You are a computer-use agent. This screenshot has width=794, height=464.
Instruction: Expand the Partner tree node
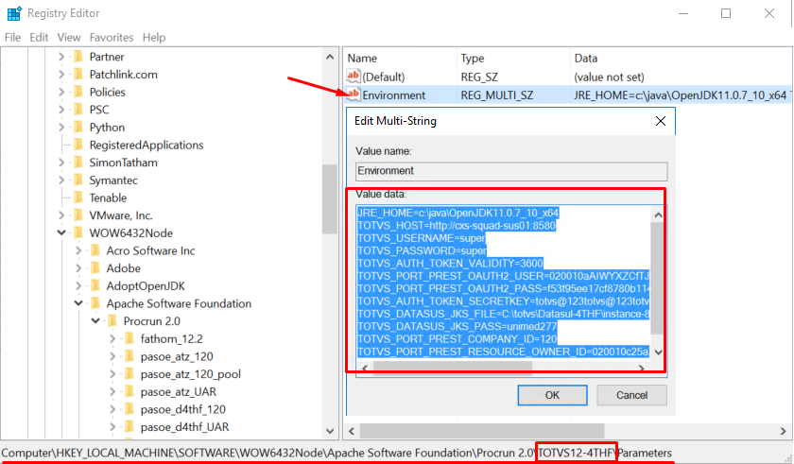tap(61, 57)
